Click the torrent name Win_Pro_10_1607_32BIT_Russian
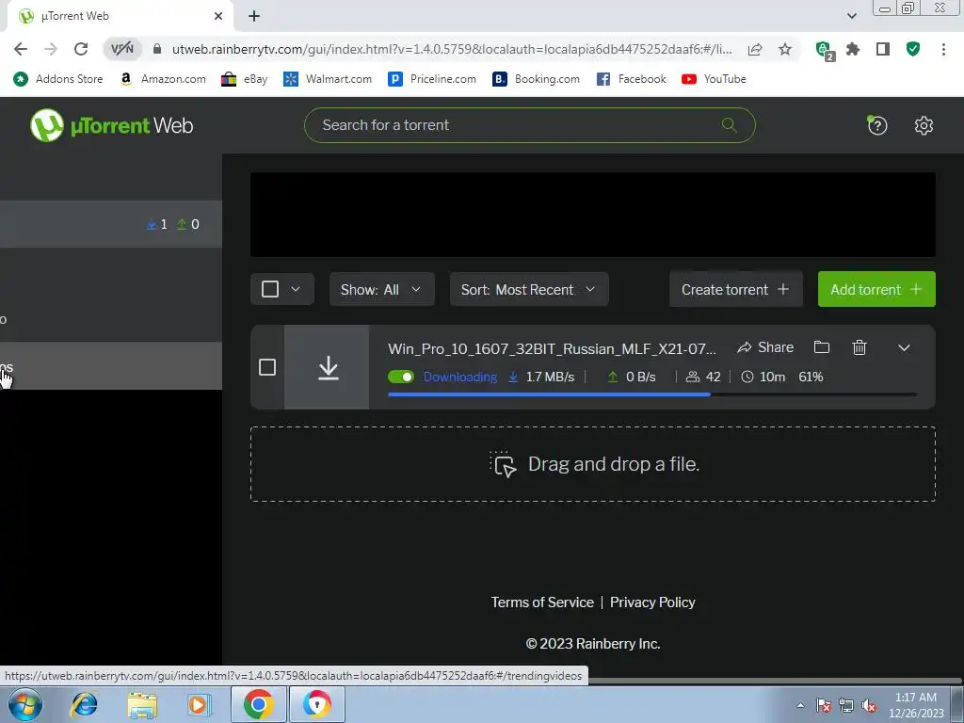The width and height of the screenshot is (964, 723). click(552, 348)
